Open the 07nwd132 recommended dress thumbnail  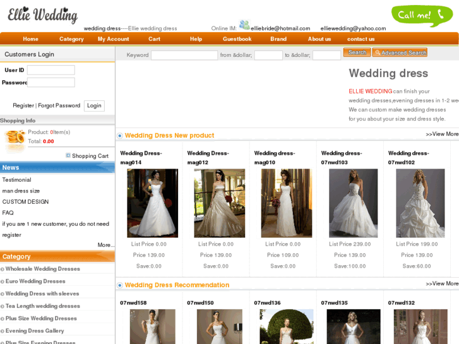click(420, 326)
